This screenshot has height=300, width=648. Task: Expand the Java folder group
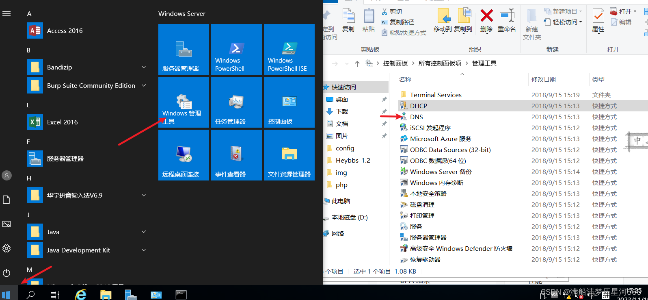pos(144,232)
